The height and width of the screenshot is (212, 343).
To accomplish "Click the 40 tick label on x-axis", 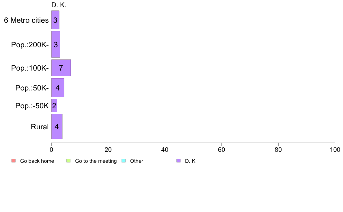I will click(165, 149).
